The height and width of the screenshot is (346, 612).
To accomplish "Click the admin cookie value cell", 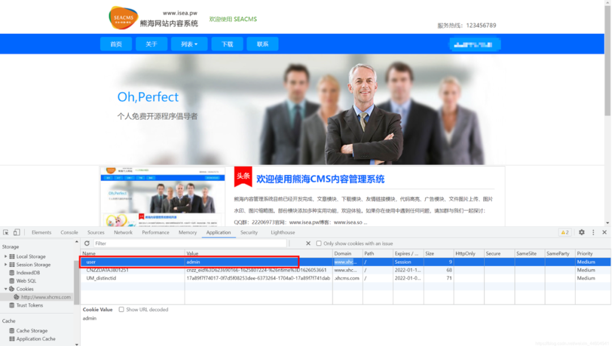I will (258, 262).
